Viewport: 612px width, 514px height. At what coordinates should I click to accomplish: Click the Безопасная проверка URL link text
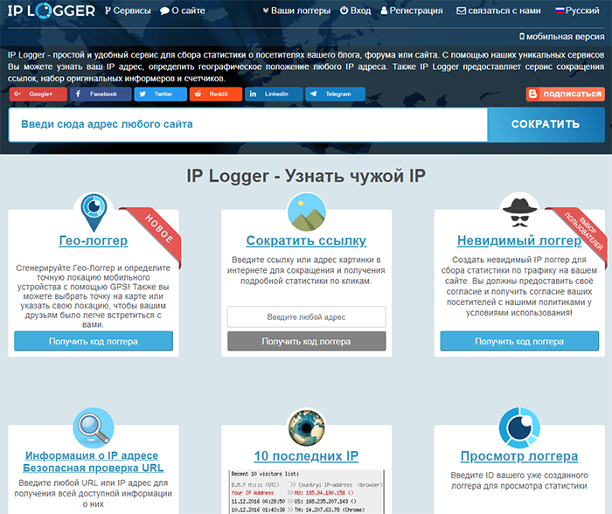94,468
